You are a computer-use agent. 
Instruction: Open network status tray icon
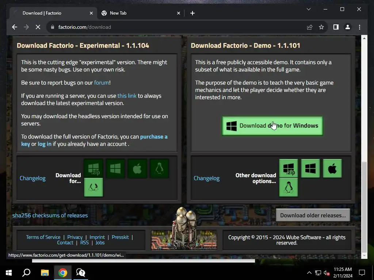pyautogui.click(x=318, y=273)
